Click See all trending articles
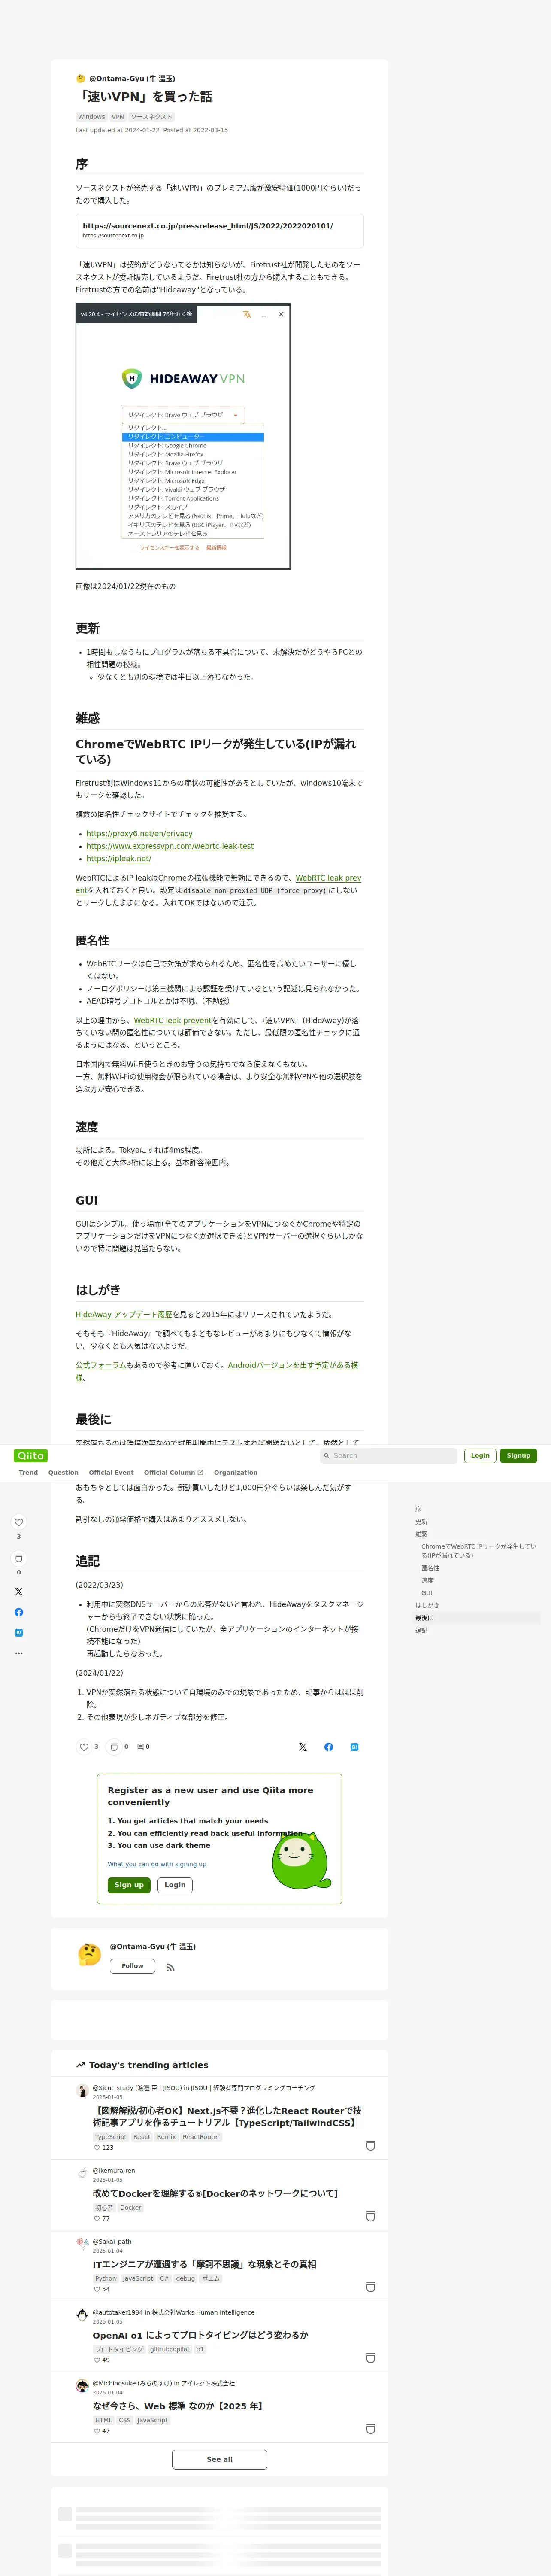Viewport: 551px width, 2576px height. [219, 2459]
